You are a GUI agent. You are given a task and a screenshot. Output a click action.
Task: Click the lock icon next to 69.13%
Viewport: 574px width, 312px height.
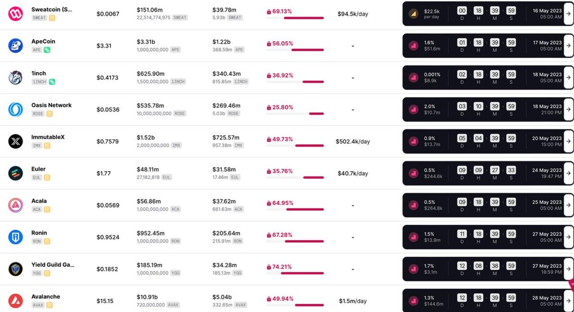click(x=269, y=11)
